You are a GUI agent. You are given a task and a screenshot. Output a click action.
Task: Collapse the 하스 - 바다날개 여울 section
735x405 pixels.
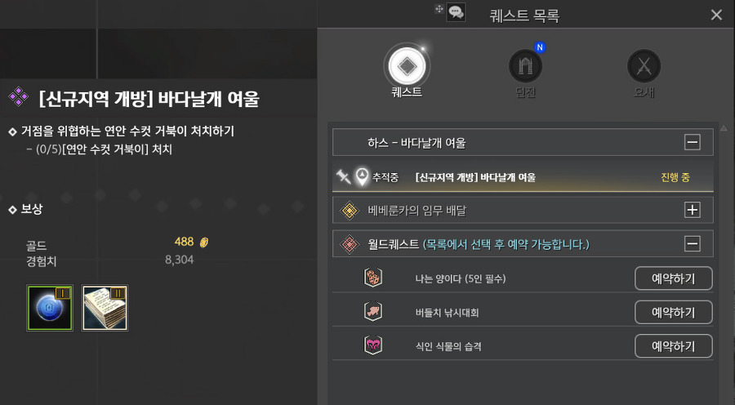(693, 142)
